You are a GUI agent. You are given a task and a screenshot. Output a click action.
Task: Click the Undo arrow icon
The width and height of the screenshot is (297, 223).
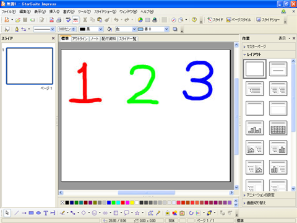116,20
